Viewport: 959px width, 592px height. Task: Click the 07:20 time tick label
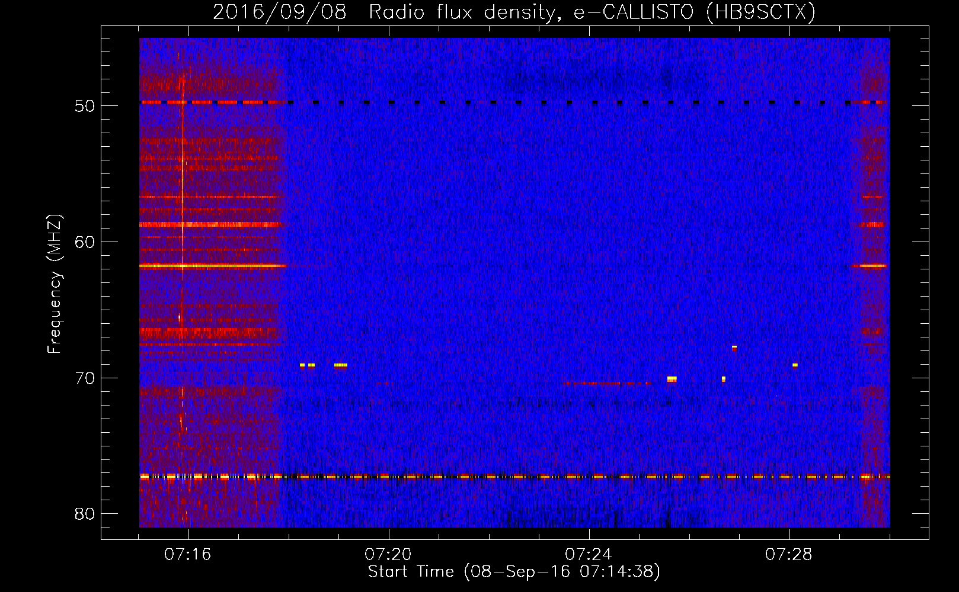coord(388,555)
